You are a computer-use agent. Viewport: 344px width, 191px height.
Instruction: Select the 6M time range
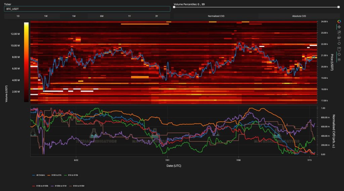[x=101, y=16]
